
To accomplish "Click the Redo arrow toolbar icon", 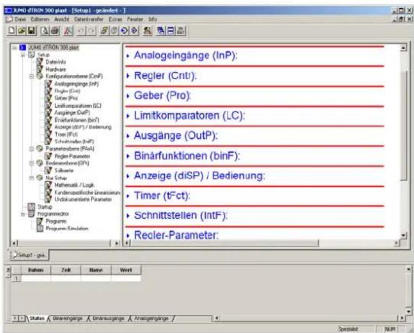I will tap(91, 30).
